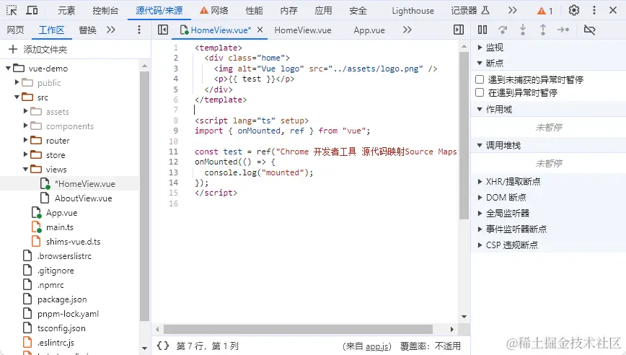Image resolution: width=626 pixels, height=355 pixels.
Task: Open shims-vue.d.ts file
Action: (73, 242)
